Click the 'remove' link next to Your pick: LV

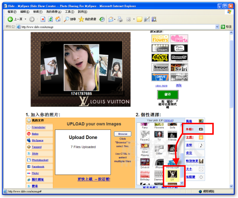(169, 120)
